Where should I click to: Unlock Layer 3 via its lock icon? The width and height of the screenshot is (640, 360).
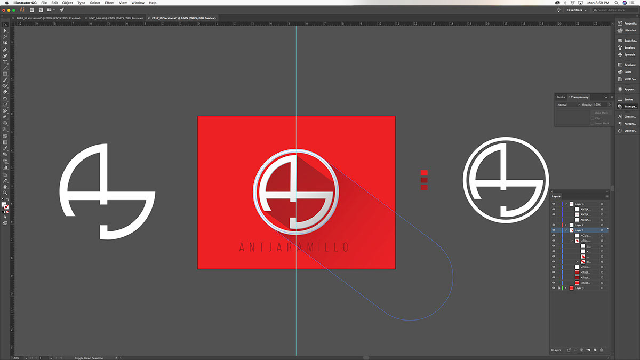[x=558, y=288]
